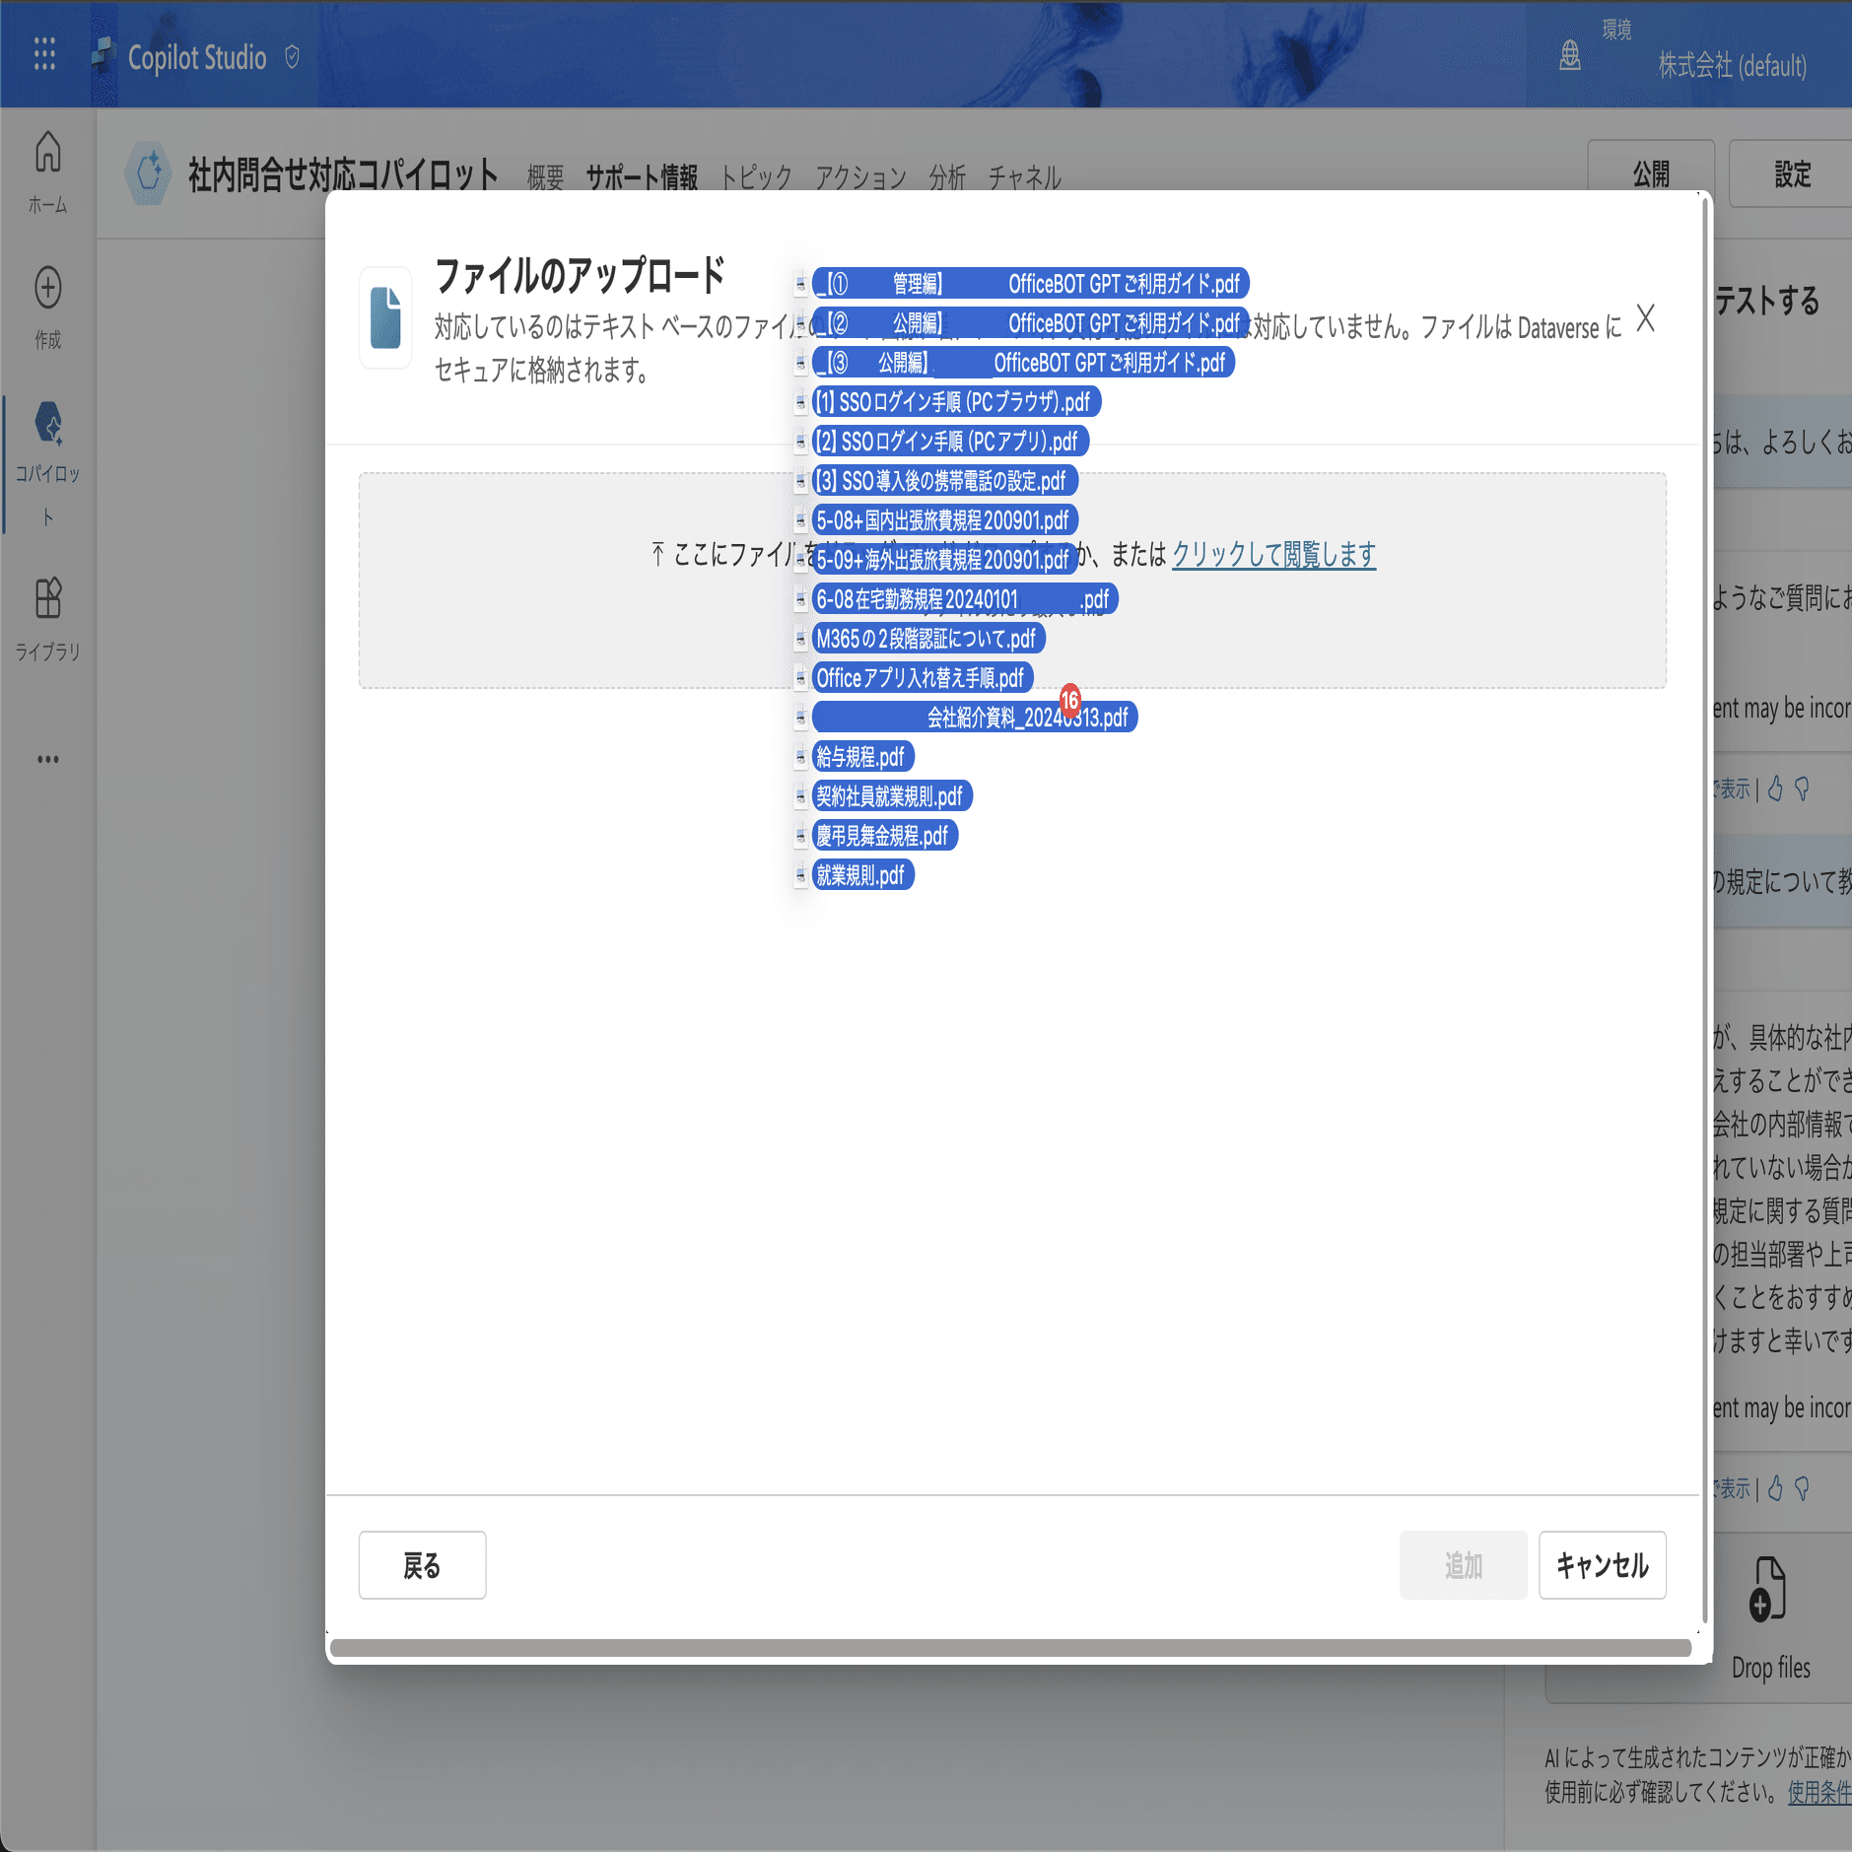1852x1852 pixels.
Task: Open ライブラリ in the left sidebar
Action: 47,618
